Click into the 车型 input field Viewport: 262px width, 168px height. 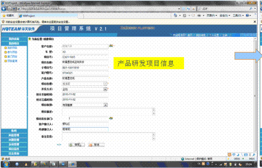[x=85, y=52]
